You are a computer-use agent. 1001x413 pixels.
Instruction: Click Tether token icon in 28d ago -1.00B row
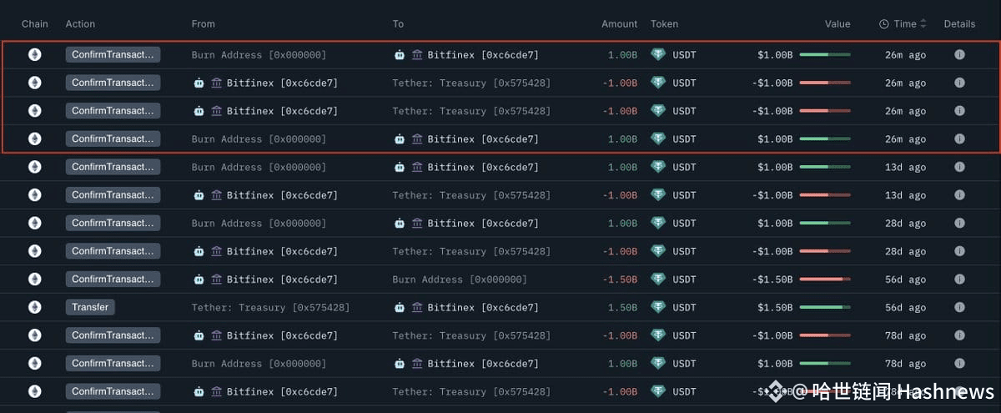(659, 251)
